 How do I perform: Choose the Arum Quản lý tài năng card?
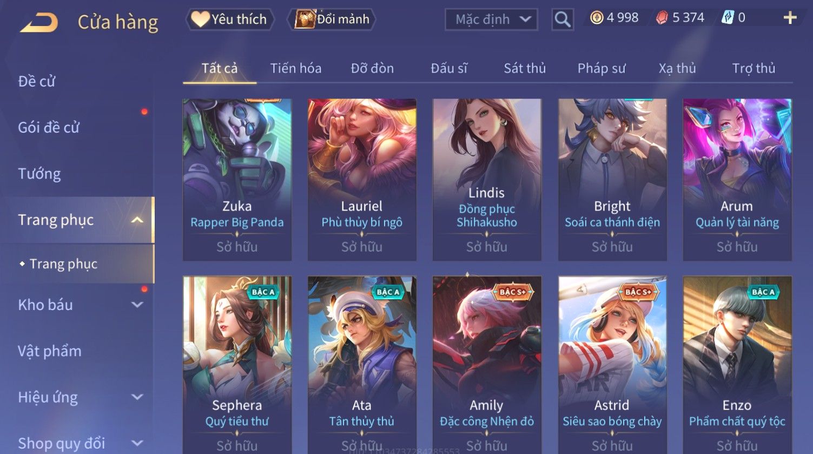pos(737,180)
